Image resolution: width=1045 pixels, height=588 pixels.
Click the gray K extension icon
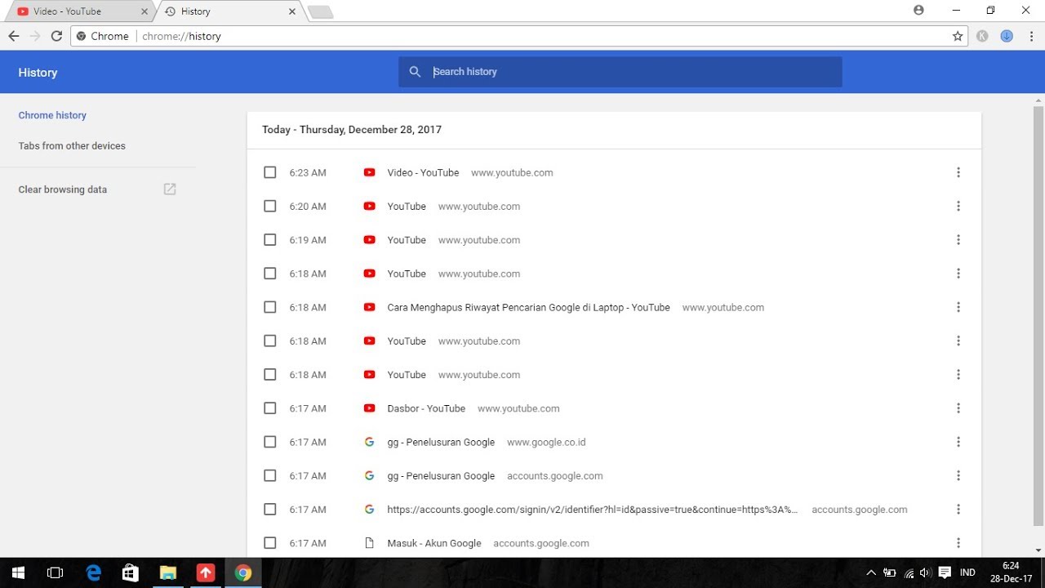click(x=982, y=36)
